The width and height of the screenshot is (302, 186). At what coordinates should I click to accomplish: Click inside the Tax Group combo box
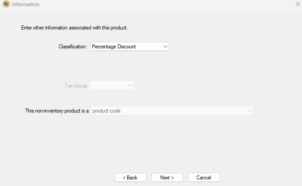112,85
